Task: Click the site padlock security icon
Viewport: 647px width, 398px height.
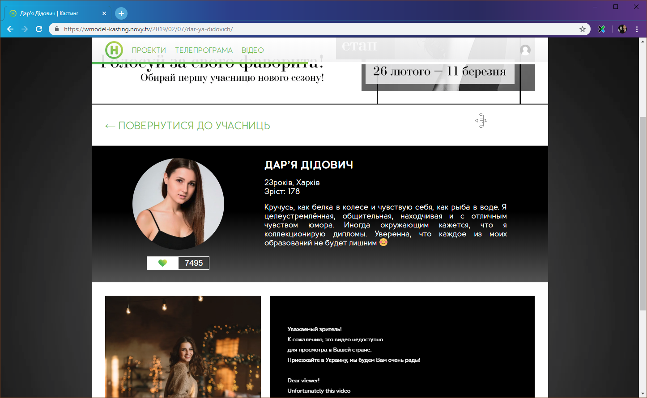Action: click(x=56, y=29)
